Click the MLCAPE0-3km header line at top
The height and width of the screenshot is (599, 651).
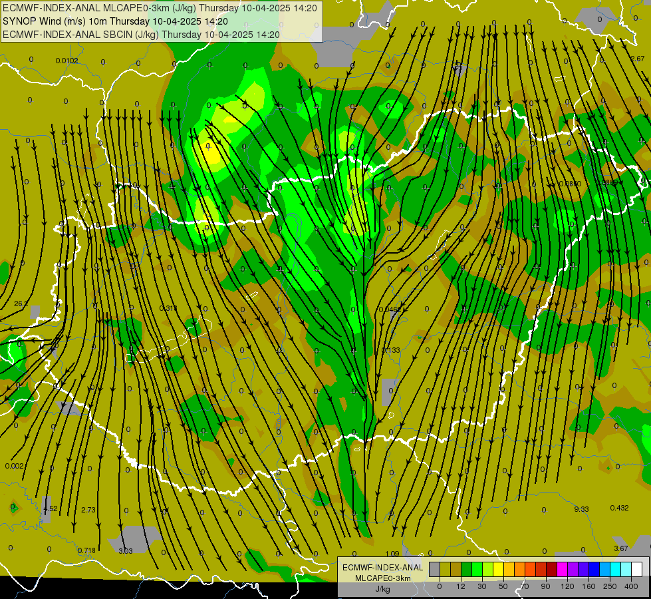coord(160,8)
